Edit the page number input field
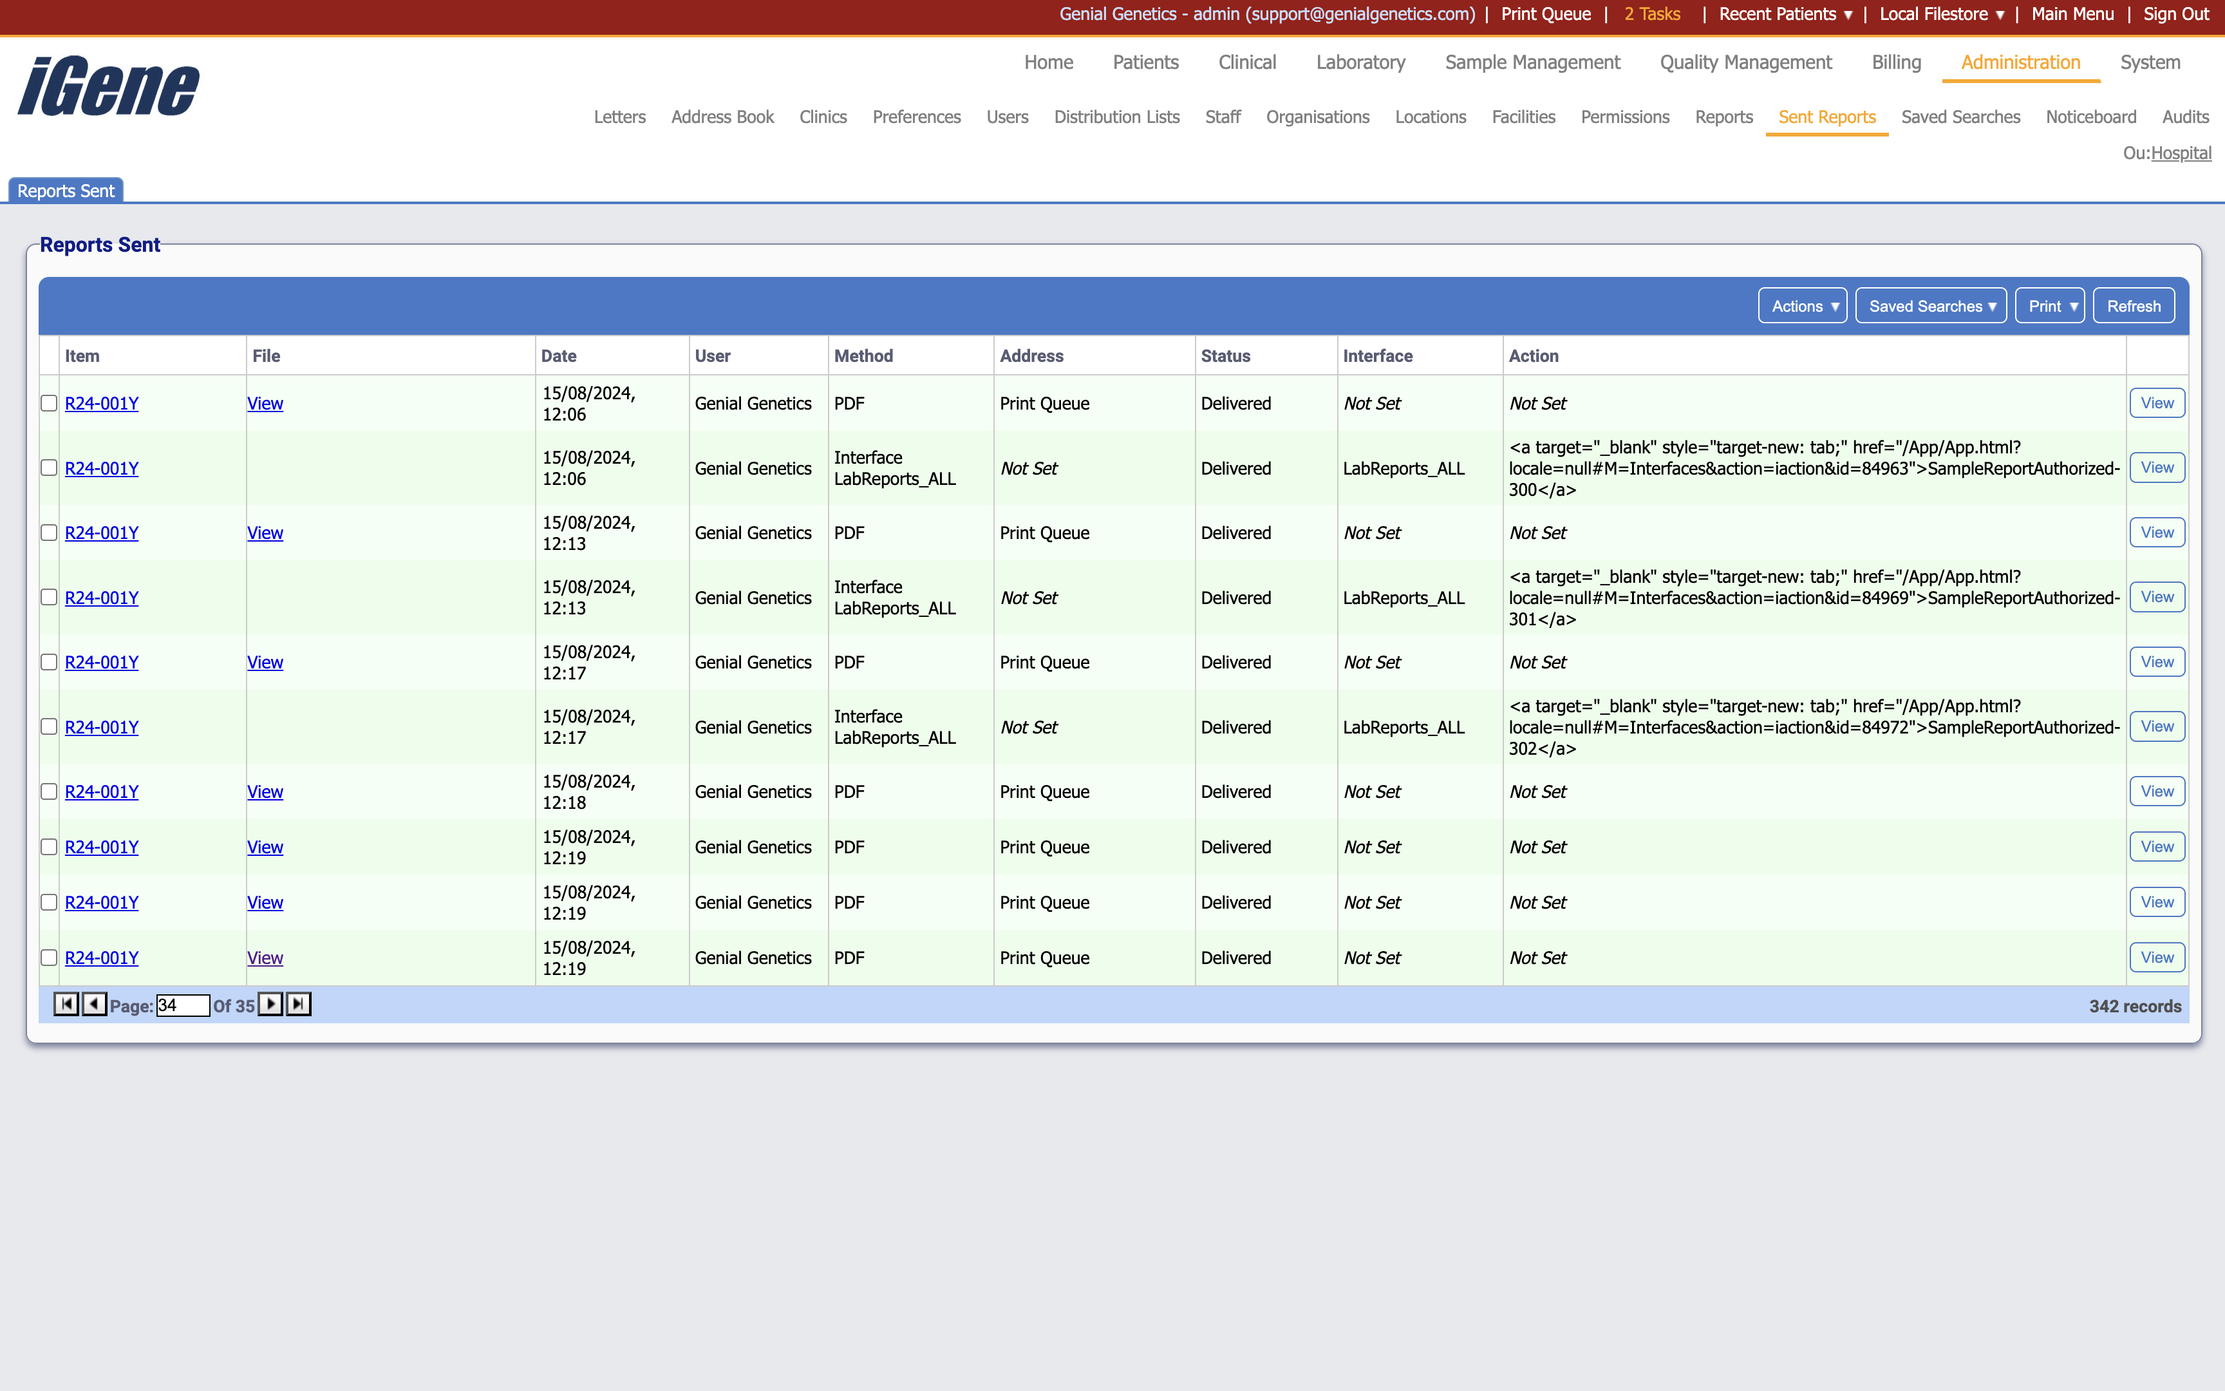 [182, 1005]
